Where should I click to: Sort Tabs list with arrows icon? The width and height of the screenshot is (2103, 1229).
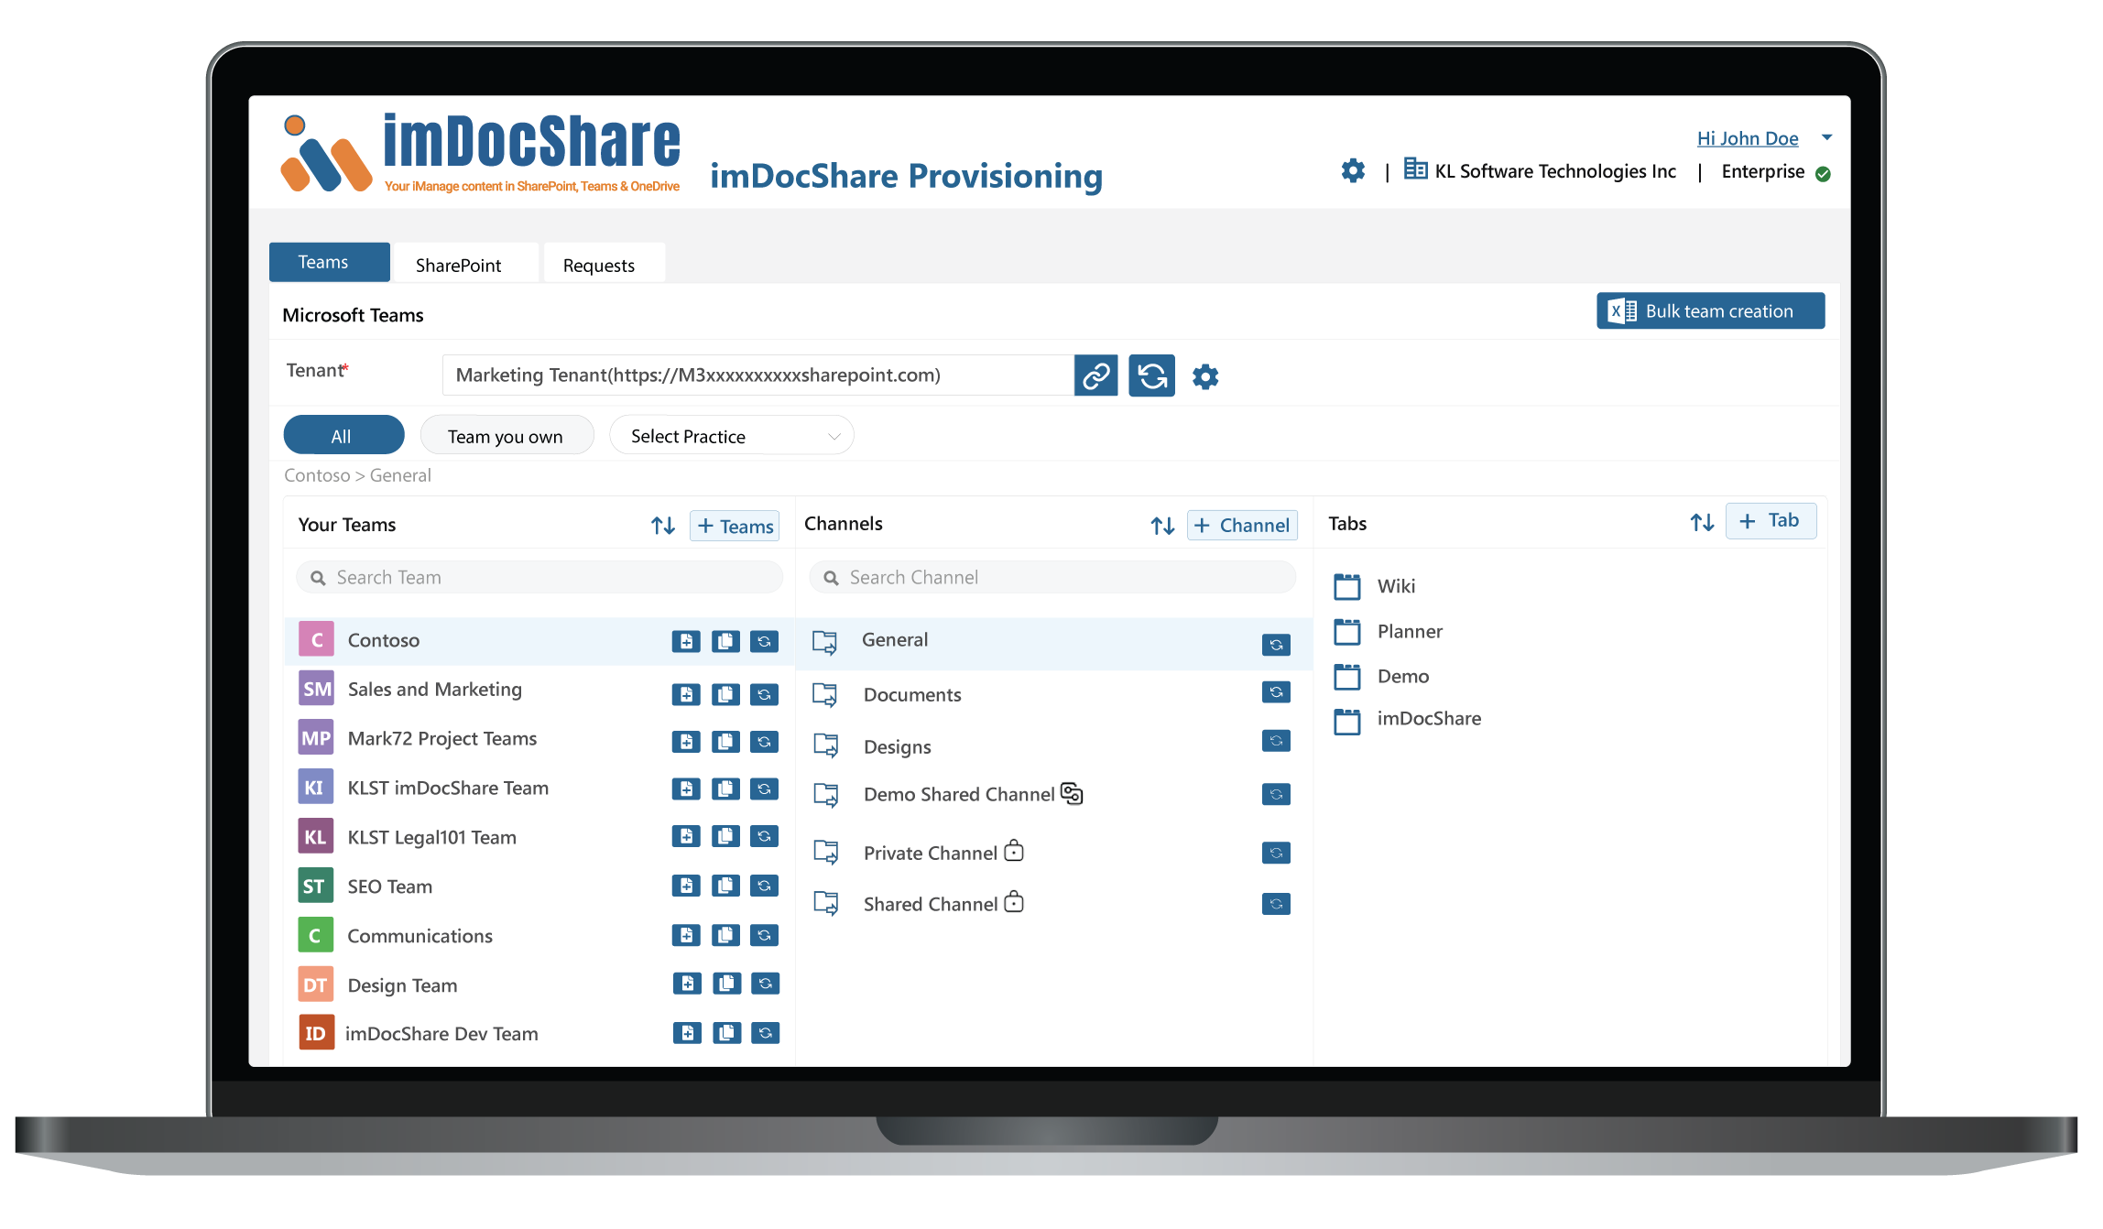(1703, 523)
